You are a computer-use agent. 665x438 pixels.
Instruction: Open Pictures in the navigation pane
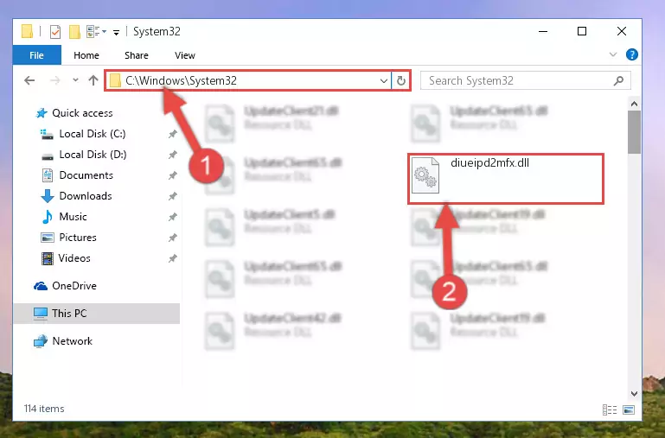click(78, 238)
